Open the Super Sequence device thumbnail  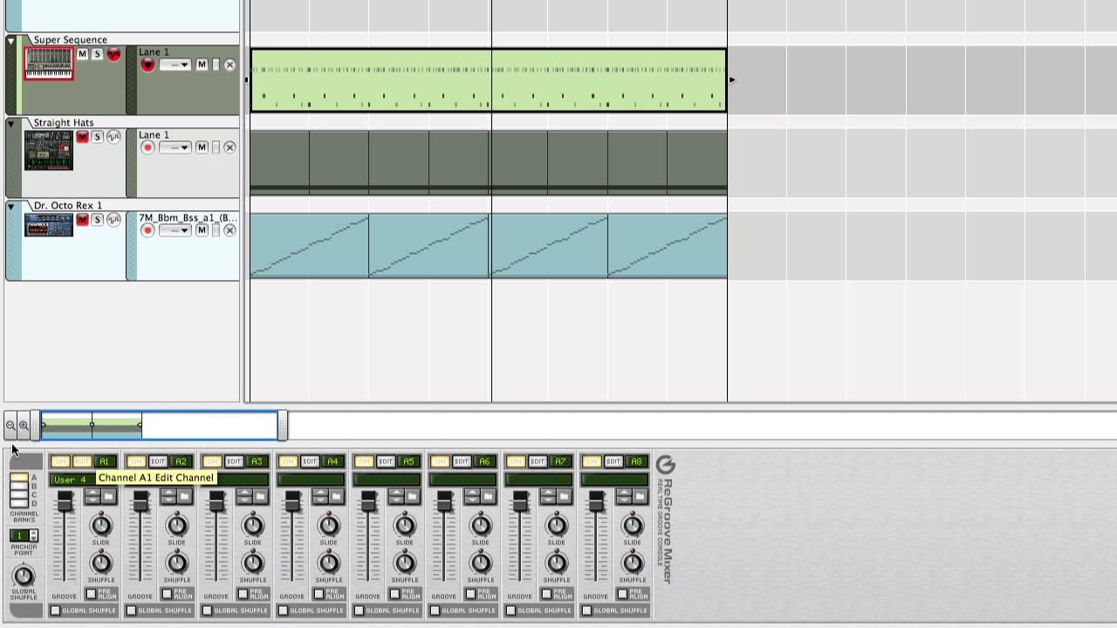(x=49, y=64)
